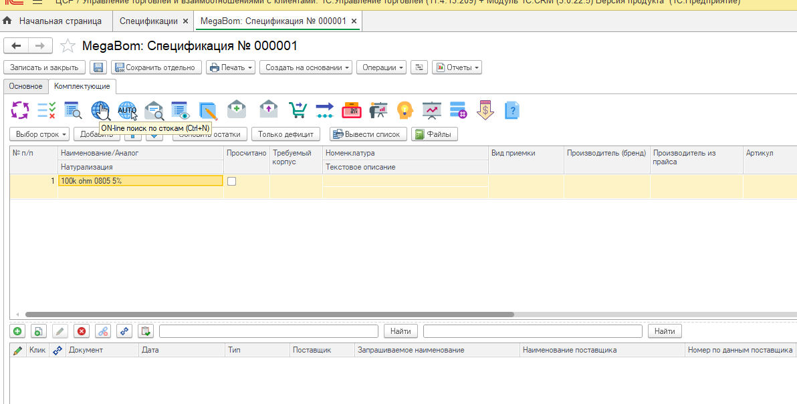The width and height of the screenshot is (797, 404).
Task: Click the shopping cart icon
Action: coord(298,110)
